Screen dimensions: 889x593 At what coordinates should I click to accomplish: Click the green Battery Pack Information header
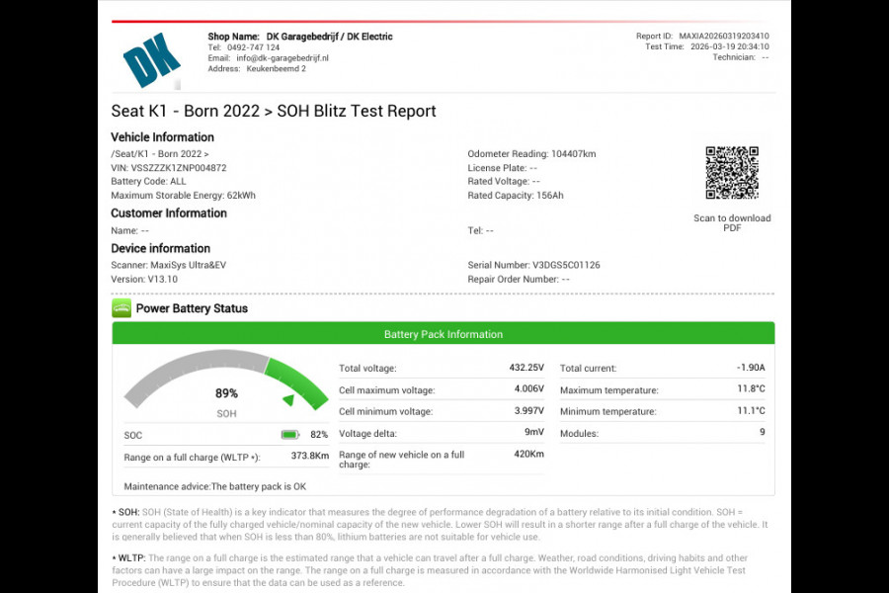point(443,334)
